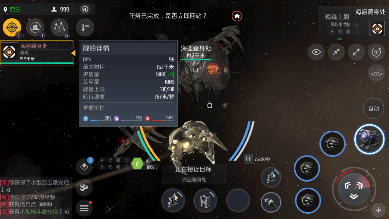
Task: Collapse the ship details arrow on target card
Action: point(73,53)
